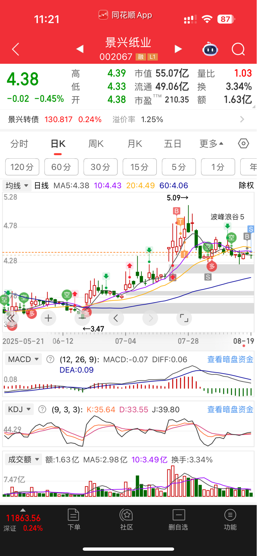Switch to 分时 tab
Image resolution: width=257 pixels, height=556 pixels.
(19, 144)
